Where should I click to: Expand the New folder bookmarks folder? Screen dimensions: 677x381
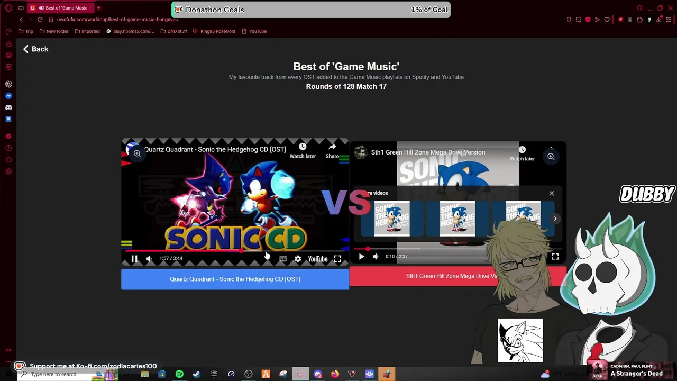click(x=54, y=31)
